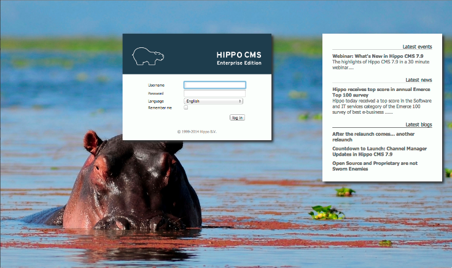Click the Password label

tap(155, 93)
